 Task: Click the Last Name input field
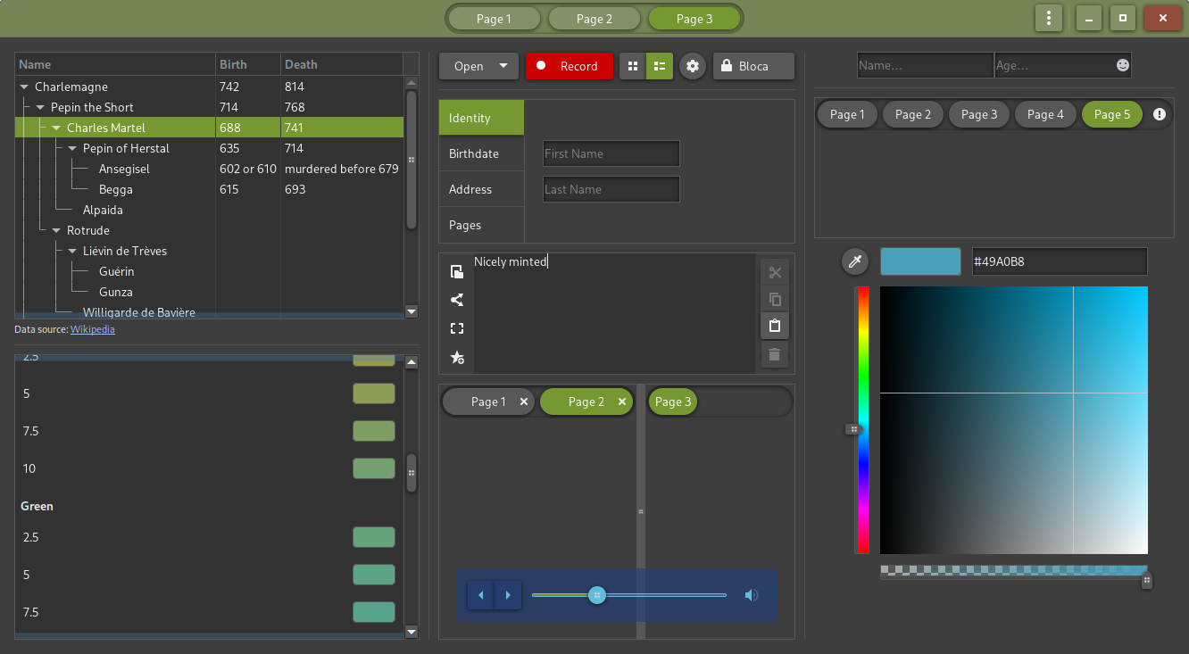[611, 189]
